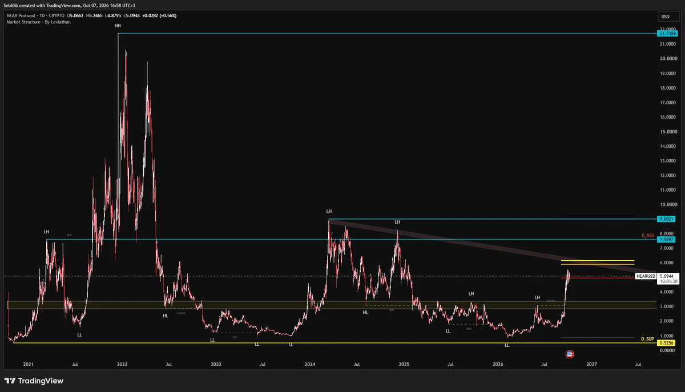Click the US flag economic event icon

click(x=569, y=354)
